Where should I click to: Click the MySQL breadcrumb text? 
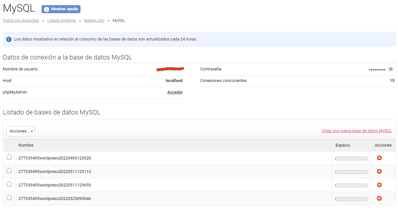[119, 21]
